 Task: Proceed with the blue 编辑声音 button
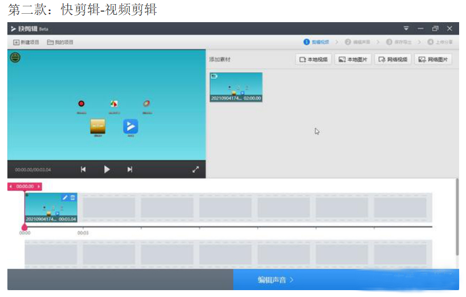tap(346, 280)
